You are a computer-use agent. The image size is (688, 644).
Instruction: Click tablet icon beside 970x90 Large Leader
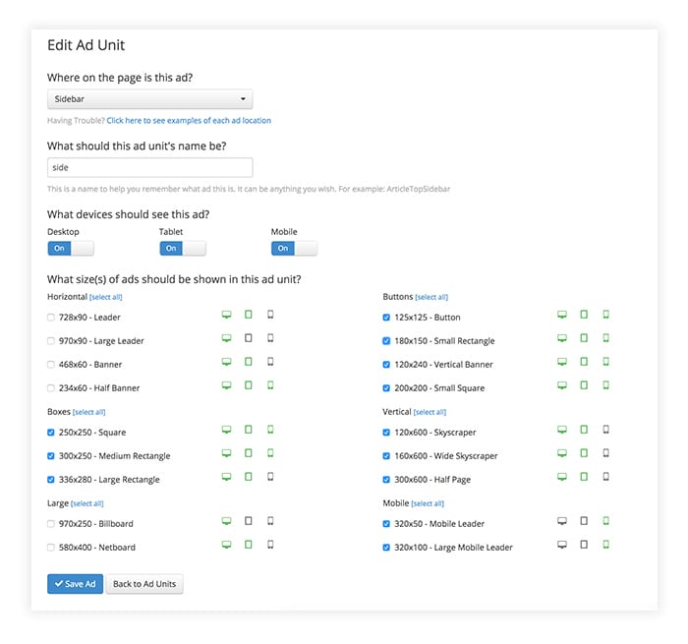pos(248,338)
